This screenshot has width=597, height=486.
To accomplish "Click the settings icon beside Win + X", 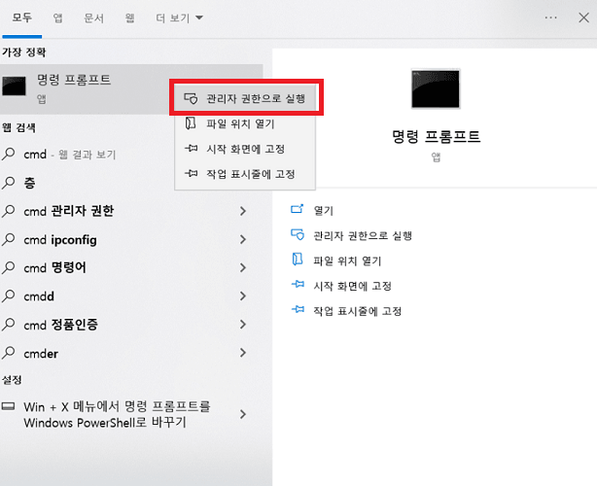I will click(x=8, y=406).
